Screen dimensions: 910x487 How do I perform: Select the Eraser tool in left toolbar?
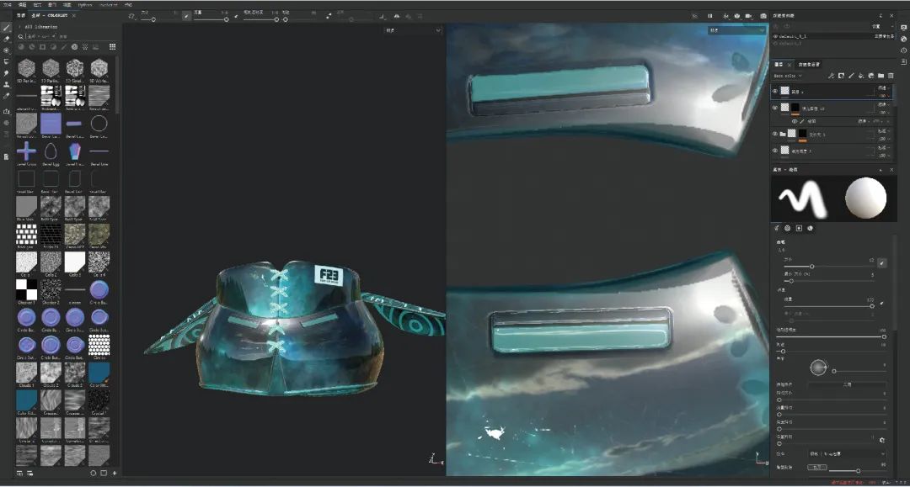click(x=7, y=39)
